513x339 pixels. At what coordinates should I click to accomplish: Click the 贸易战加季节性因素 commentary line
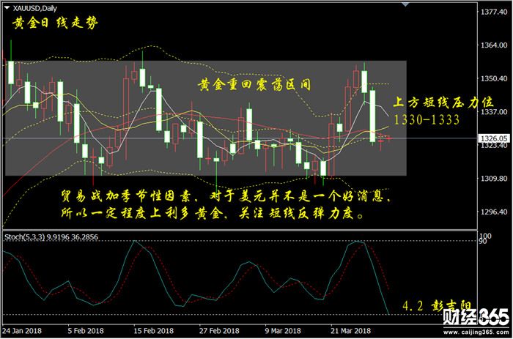point(226,196)
